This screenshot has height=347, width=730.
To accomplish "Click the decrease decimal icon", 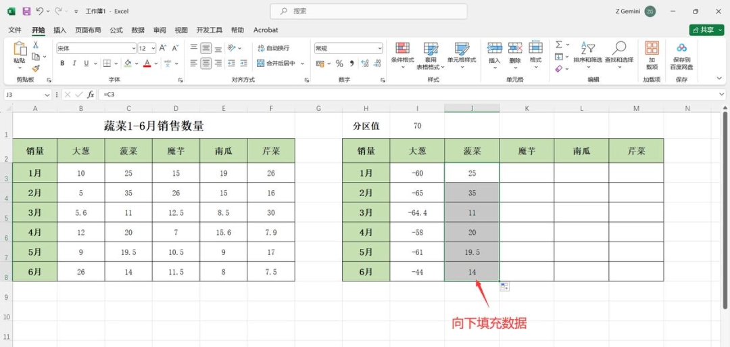I will point(377,64).
